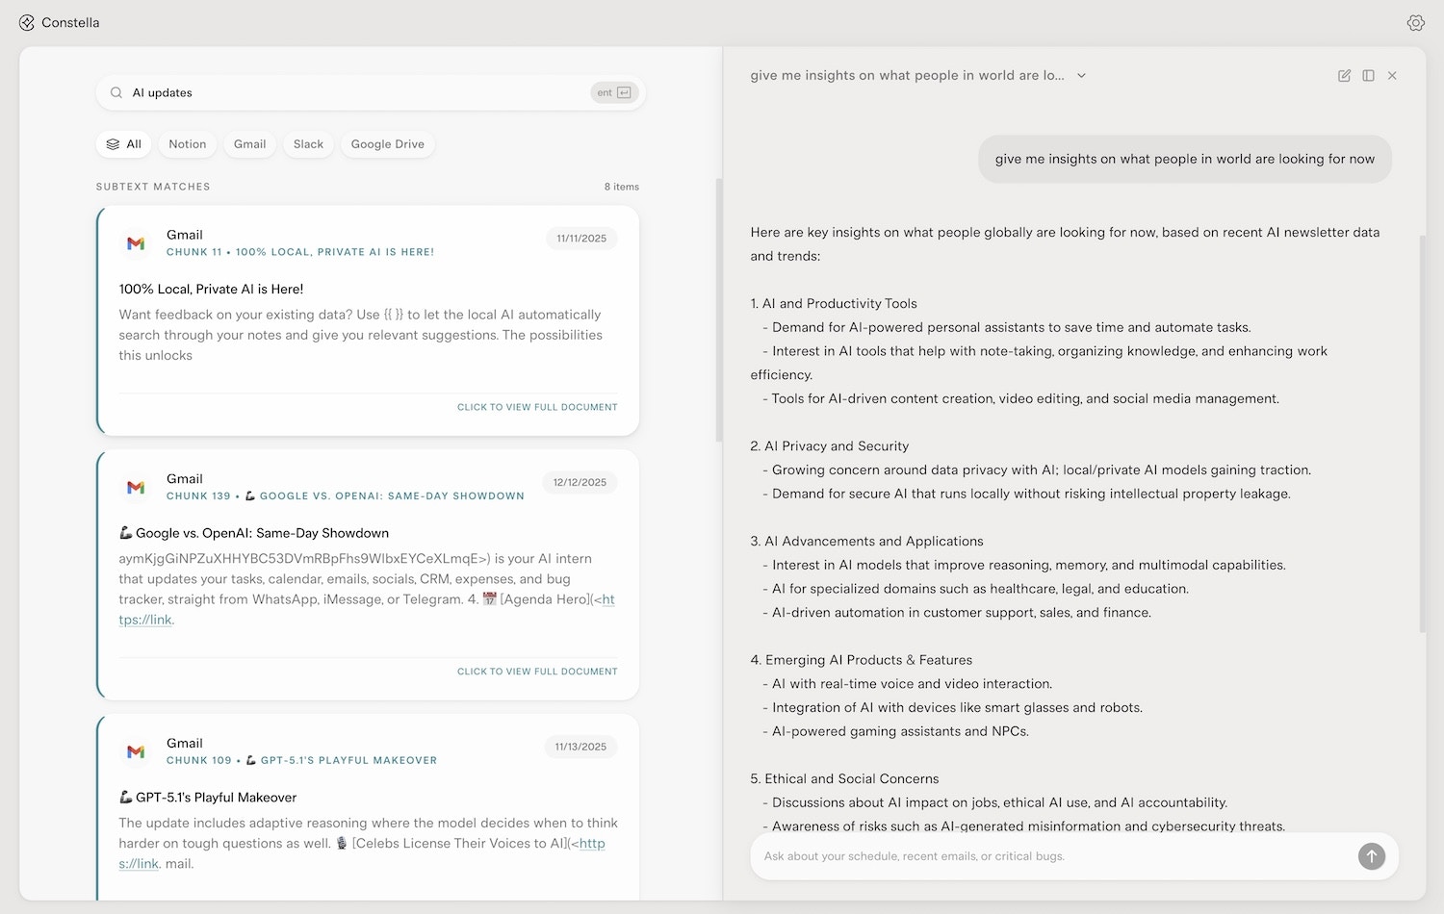Open the https://link link in Celebs License text
The height and width of the screenshot is (914, 1444).
[x=362, y=853]
